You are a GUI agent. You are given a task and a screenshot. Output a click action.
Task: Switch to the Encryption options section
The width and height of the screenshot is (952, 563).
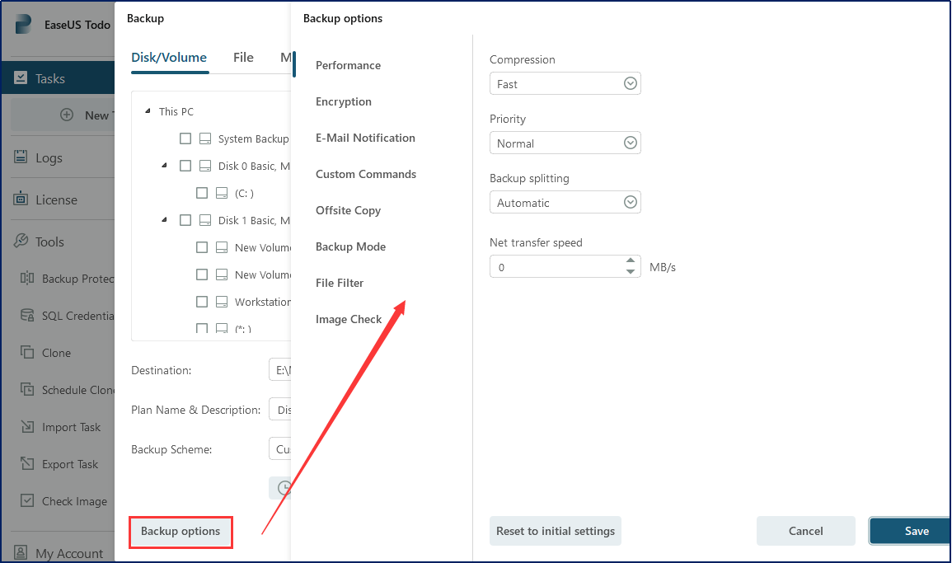344,101
